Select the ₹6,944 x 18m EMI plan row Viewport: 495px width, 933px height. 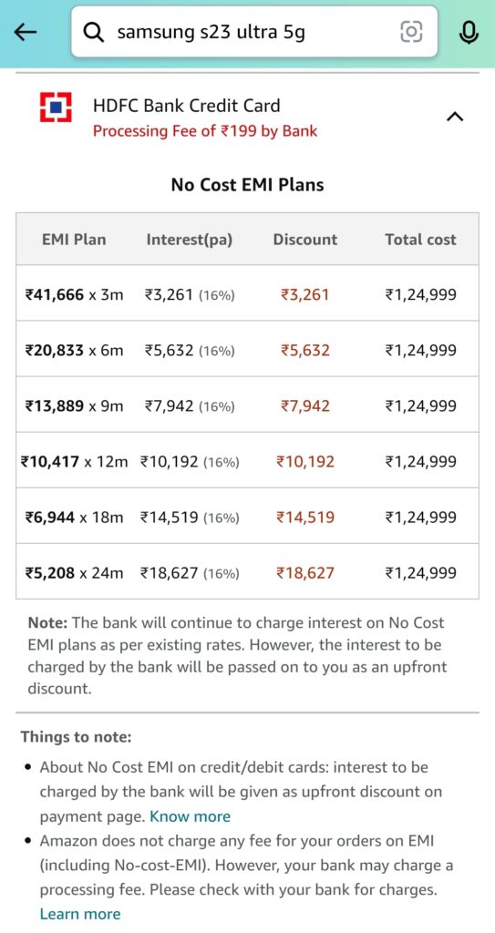pyautogui.click(x=247, y=517)
